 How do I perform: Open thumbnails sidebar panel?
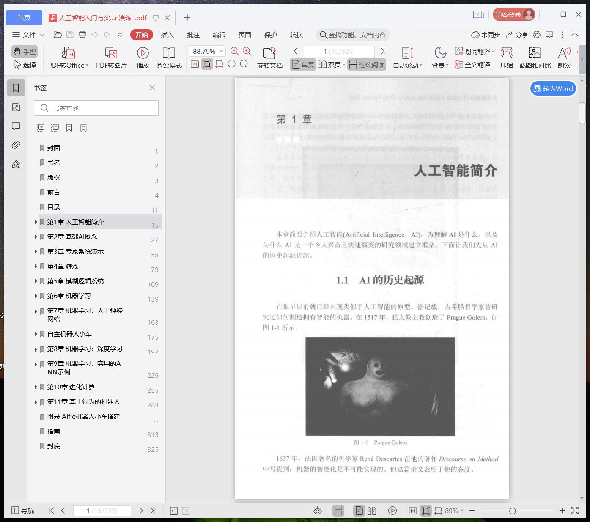click(x=16, y=107)
